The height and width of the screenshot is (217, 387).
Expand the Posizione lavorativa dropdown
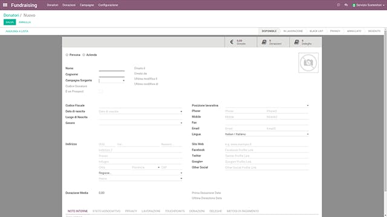(x=308, y=105)
